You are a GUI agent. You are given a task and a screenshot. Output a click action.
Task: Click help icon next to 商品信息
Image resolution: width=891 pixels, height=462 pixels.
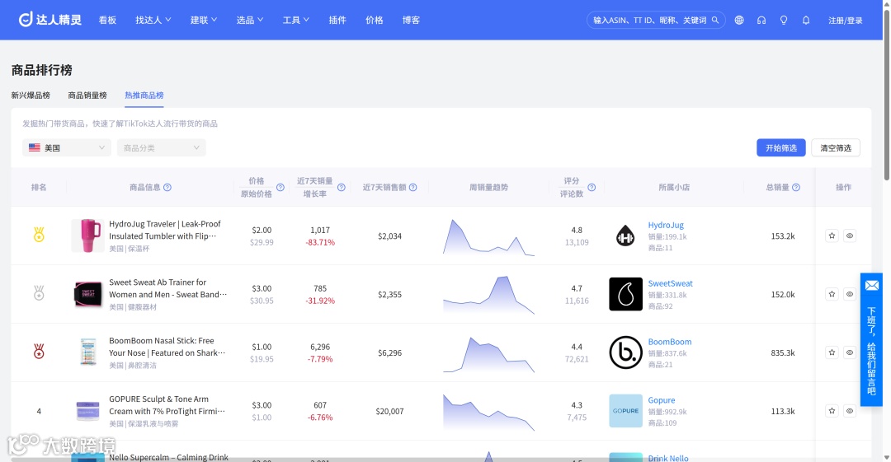167,187
